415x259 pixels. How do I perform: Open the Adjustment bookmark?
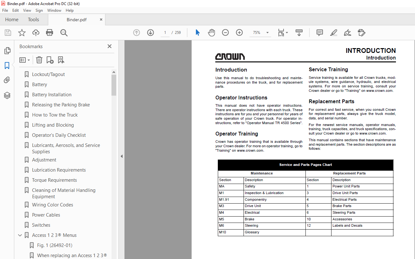click(x=44, y=160)
